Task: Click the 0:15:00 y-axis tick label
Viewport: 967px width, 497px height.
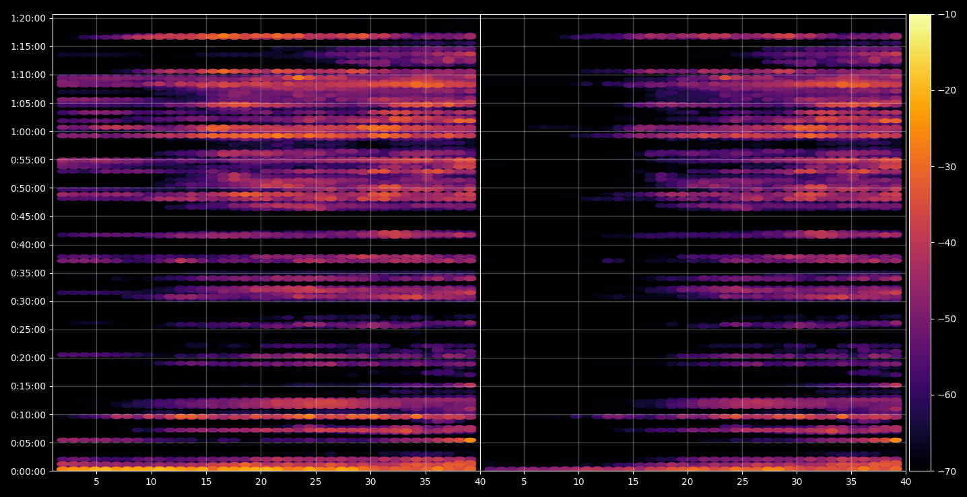Action: coord(28,386)
